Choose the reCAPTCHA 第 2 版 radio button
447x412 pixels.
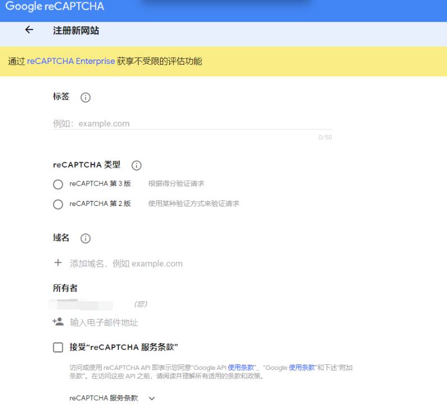(x=58, y=204)
